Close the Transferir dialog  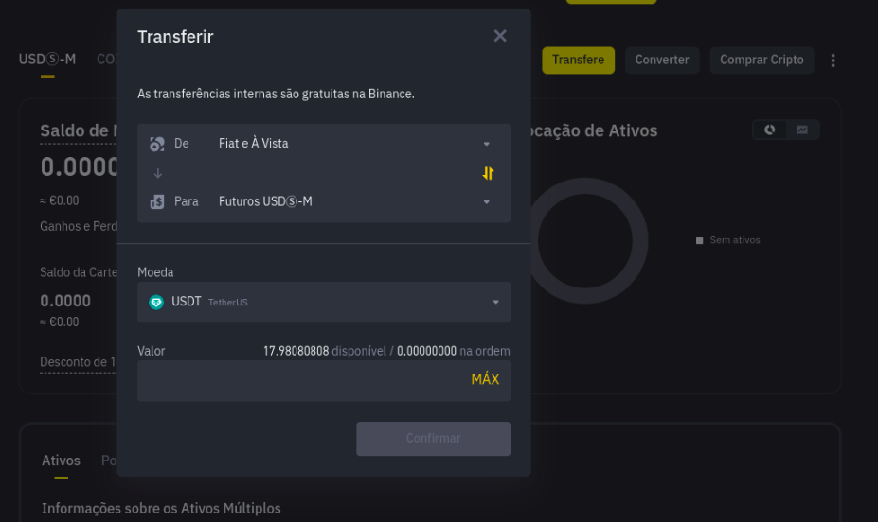500,36
